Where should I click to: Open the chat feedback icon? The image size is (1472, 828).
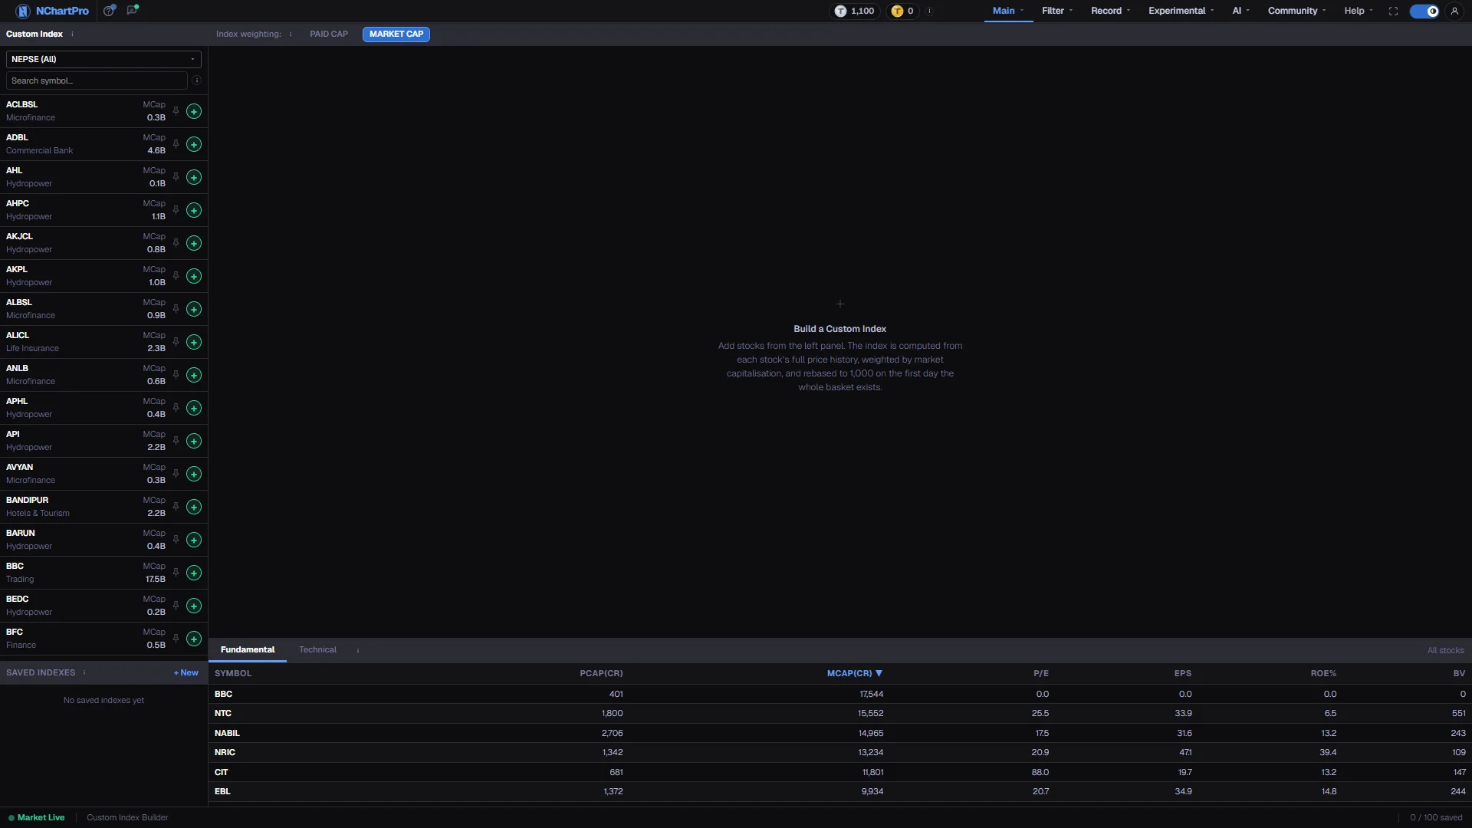[x=133, y=11]
